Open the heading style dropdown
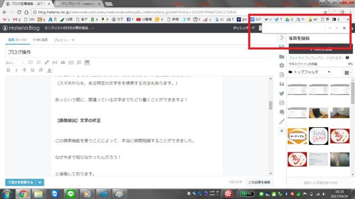 coord(15,62)
